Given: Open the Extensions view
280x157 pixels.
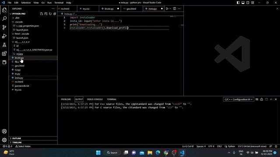Looking at the screenshot, I should click(x=4, y=53).
